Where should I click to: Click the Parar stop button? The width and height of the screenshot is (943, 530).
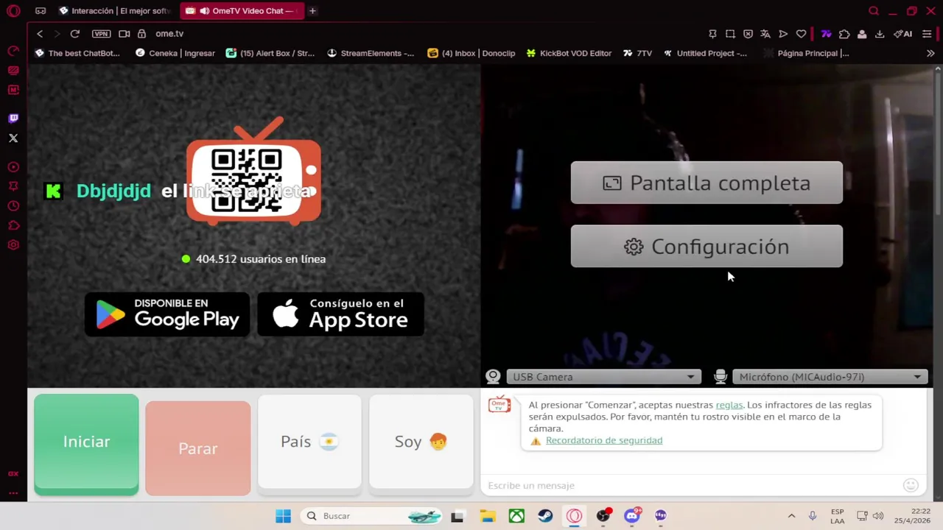[x=198, y=448]
